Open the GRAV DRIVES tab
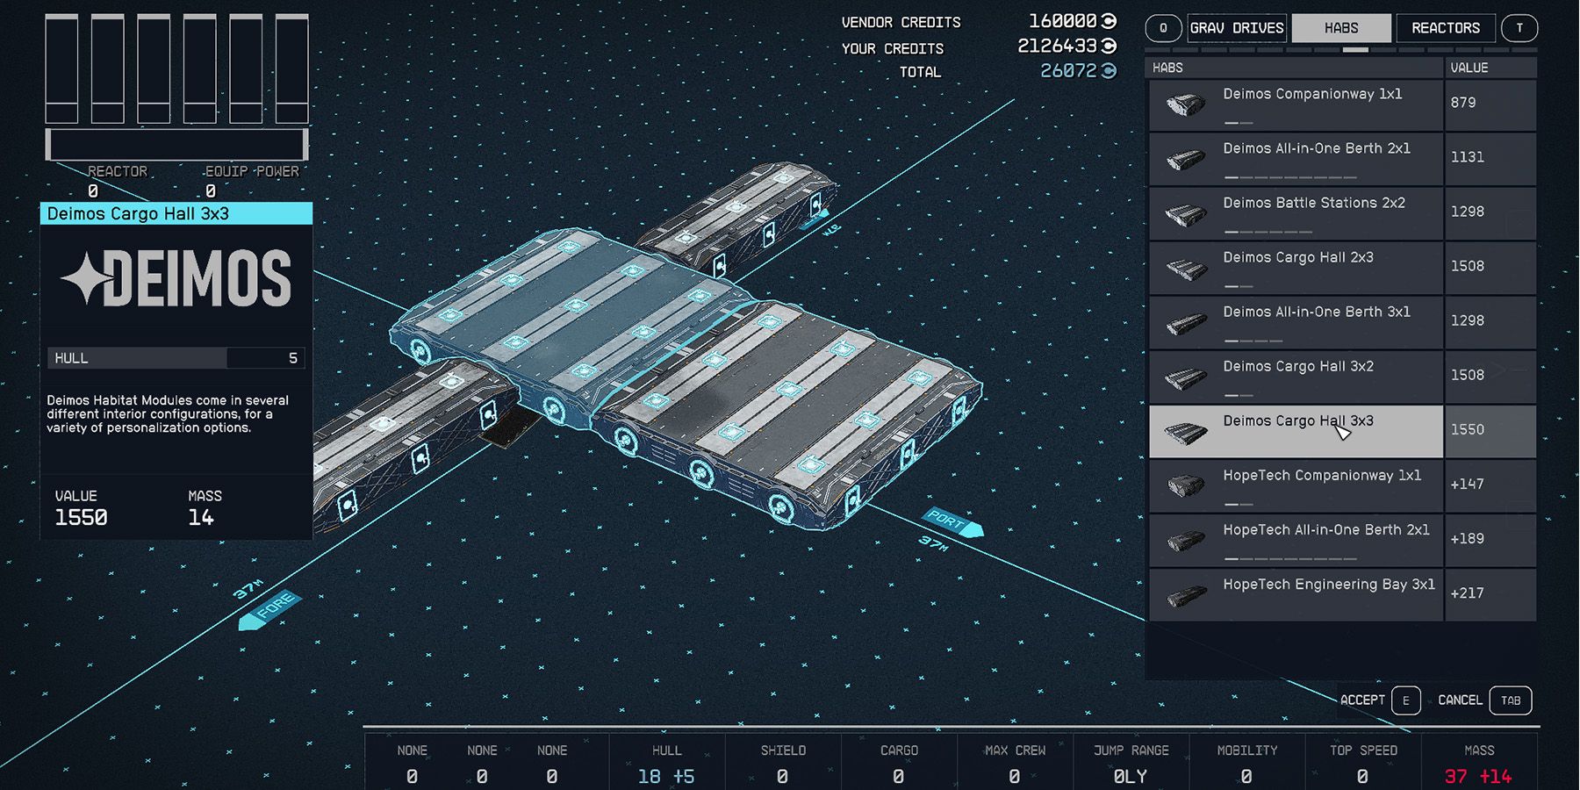 coord(1235,27)
